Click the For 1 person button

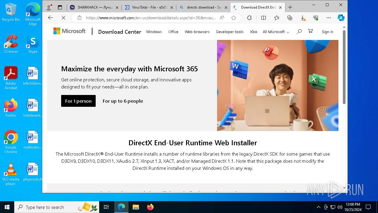(x=78, y=101)
